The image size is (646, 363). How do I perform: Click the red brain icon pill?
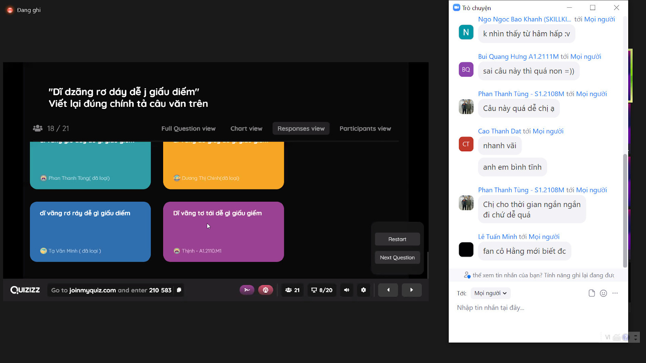pos(266,290)
